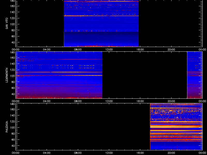
Task: Select the 60 frequency label in Palehua panel
Action: (13, 140)
